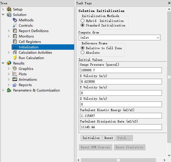Click the Turbulent Kinetic Energy field
The height and width of the screenshot is (162, 171).
(x=121, y=116)
